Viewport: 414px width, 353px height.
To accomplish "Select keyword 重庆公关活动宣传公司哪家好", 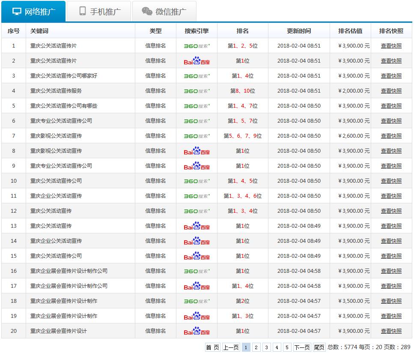I will 64,76.
